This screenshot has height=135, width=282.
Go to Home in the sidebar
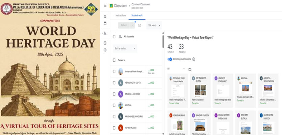(x=105, y=16)
